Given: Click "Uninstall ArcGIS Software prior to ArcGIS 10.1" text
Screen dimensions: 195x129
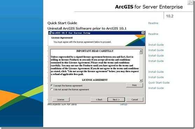Looking at the screenshot, I should coord(87,29).
